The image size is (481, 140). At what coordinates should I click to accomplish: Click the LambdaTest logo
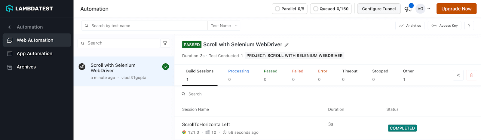click(29, 8)
